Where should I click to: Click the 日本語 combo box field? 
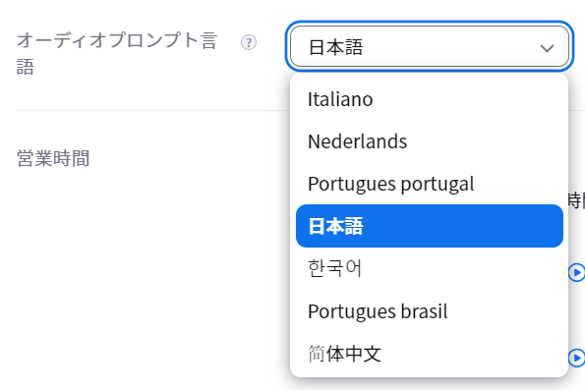(x=430, y=46)
